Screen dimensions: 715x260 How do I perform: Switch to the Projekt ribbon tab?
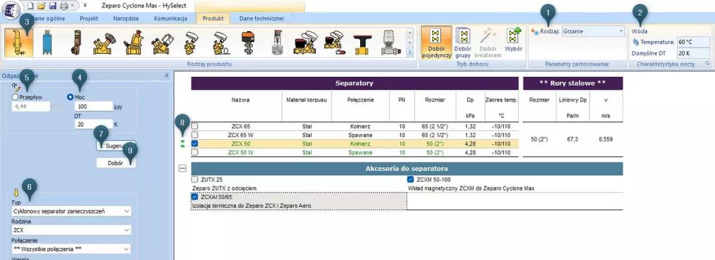tap(89, 19)
